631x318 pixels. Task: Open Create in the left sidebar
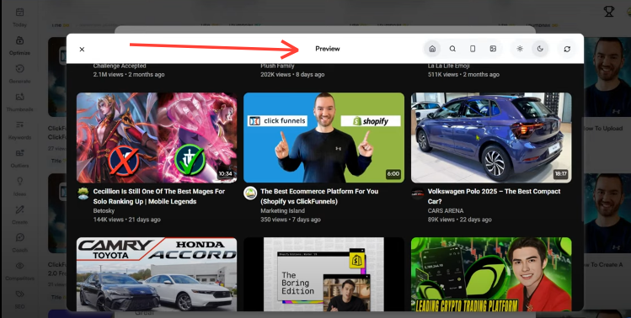[19, 215]
